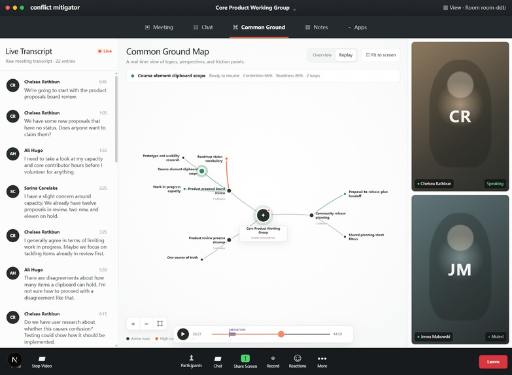Viewport: 512px width, 375px height.
Task: Open More options ellipsis
Action: point(322,362)
